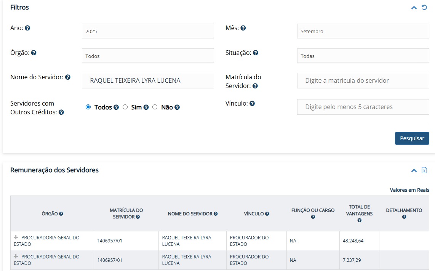Click help icon next to Nome do Servidor filter
Image resolution: width=435 pixels, height=271 pixels.
(68, 77)
